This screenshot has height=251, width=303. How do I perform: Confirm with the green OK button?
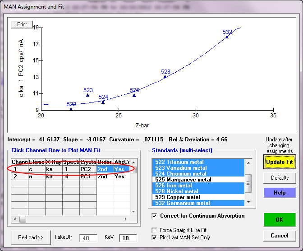coord(280,220)
